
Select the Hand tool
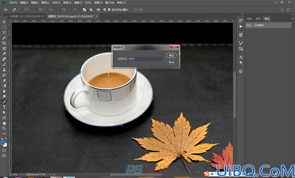tap(4, 123)
